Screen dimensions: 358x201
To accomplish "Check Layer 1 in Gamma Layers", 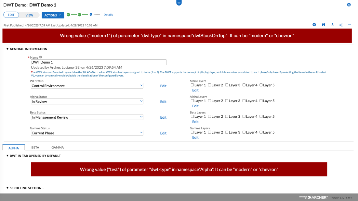I will pos(192,132).
